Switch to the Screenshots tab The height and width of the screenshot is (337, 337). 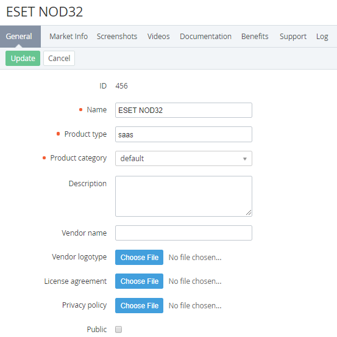[117, 37]
